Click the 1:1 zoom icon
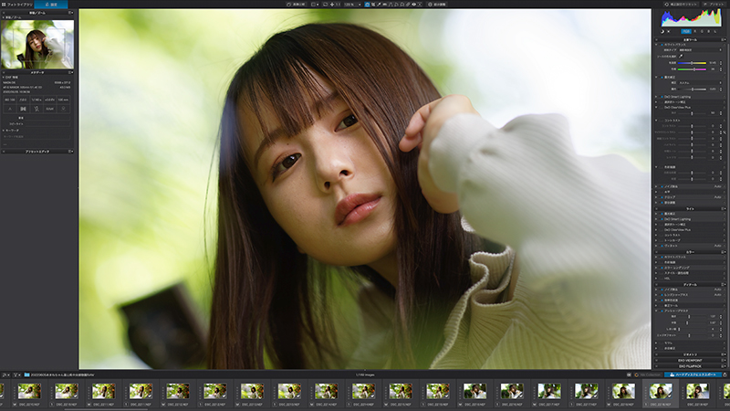The image size is (730, 411). (338, 5)
